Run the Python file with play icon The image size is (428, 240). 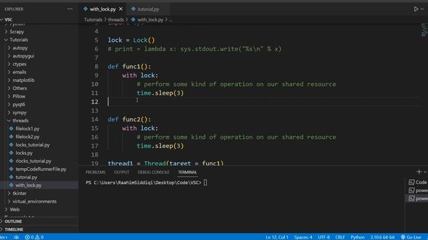pos(416,9)
